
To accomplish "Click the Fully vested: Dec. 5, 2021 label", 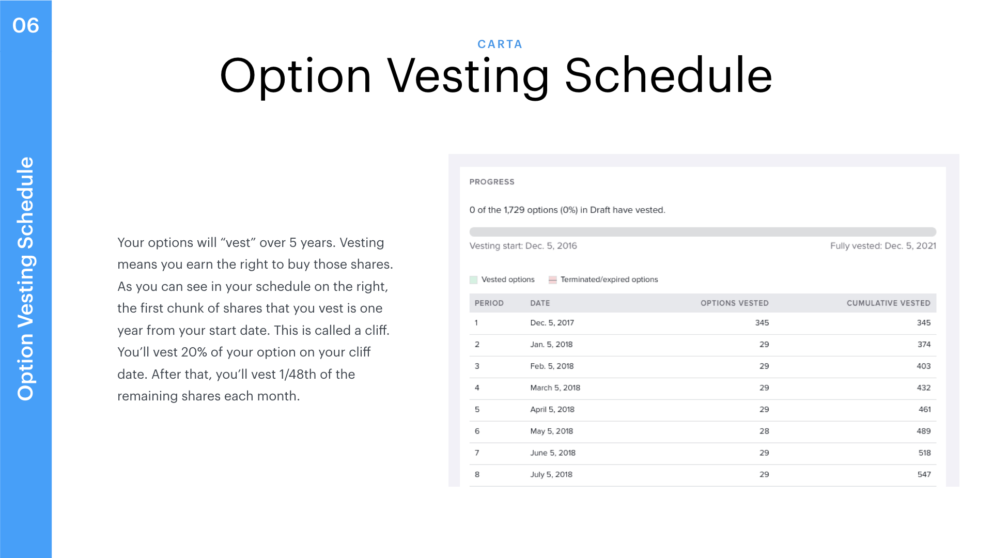I will pyautogui.click(x=883, y=246).
